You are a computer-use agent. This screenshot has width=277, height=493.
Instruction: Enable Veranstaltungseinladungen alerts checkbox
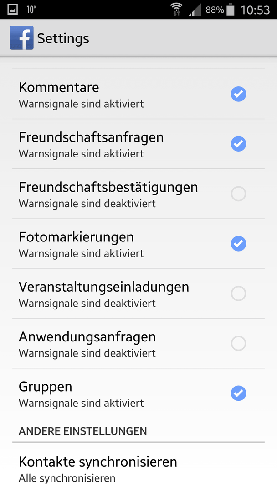(x=238, y=294)
